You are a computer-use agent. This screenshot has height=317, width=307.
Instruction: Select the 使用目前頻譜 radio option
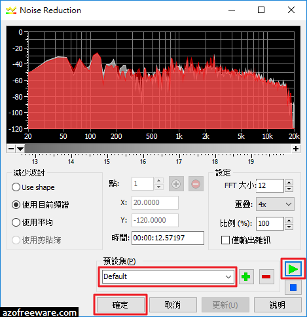tap(41, 205)
